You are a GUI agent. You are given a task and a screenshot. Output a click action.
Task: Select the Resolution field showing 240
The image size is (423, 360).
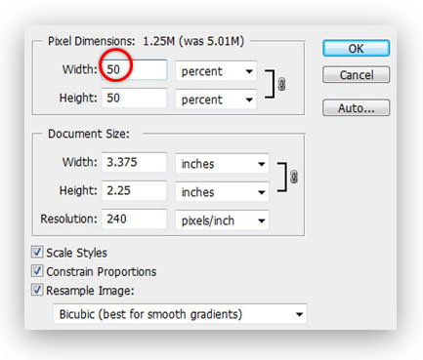point(134,219)
